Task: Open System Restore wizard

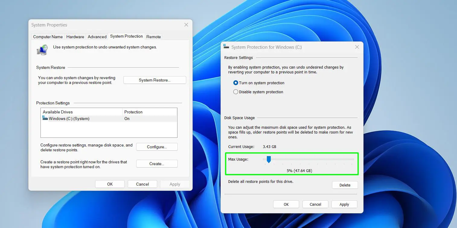Action: [x=155, y=80]
